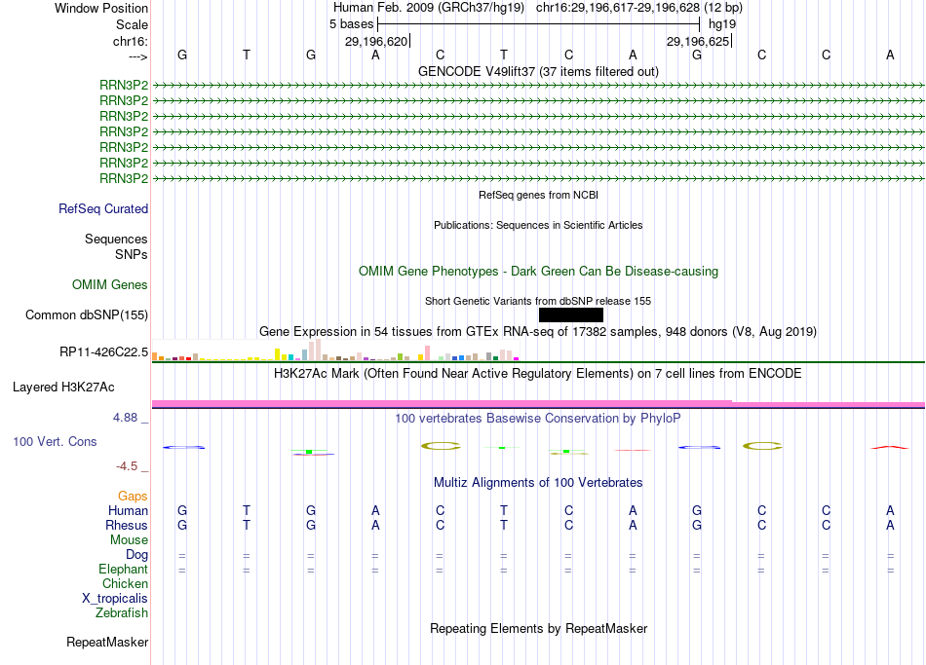Viewport: 926px width, 665px height.
Task: Open Repeating Elements by RepeatMasker title
Action: tap(539, 629)
